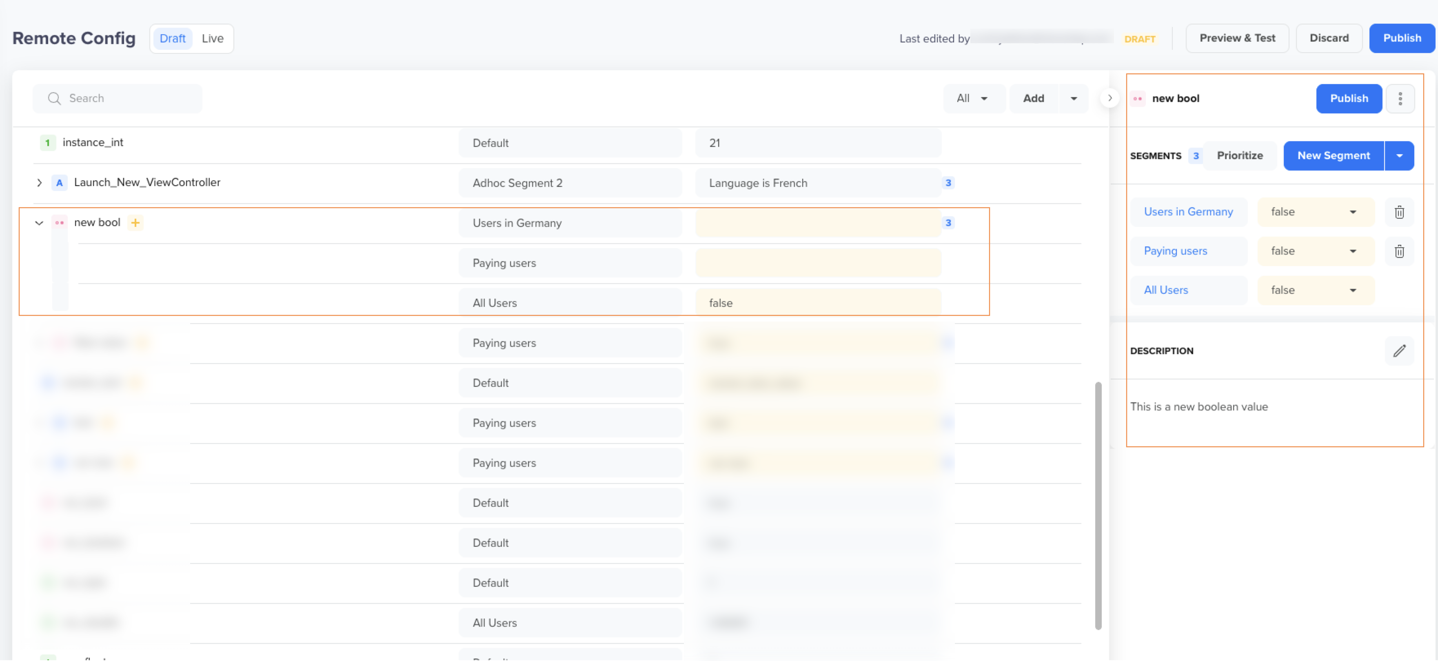This screenshot has height=661, width=1438.
Task: Click in the Search field
Action: 118,99
